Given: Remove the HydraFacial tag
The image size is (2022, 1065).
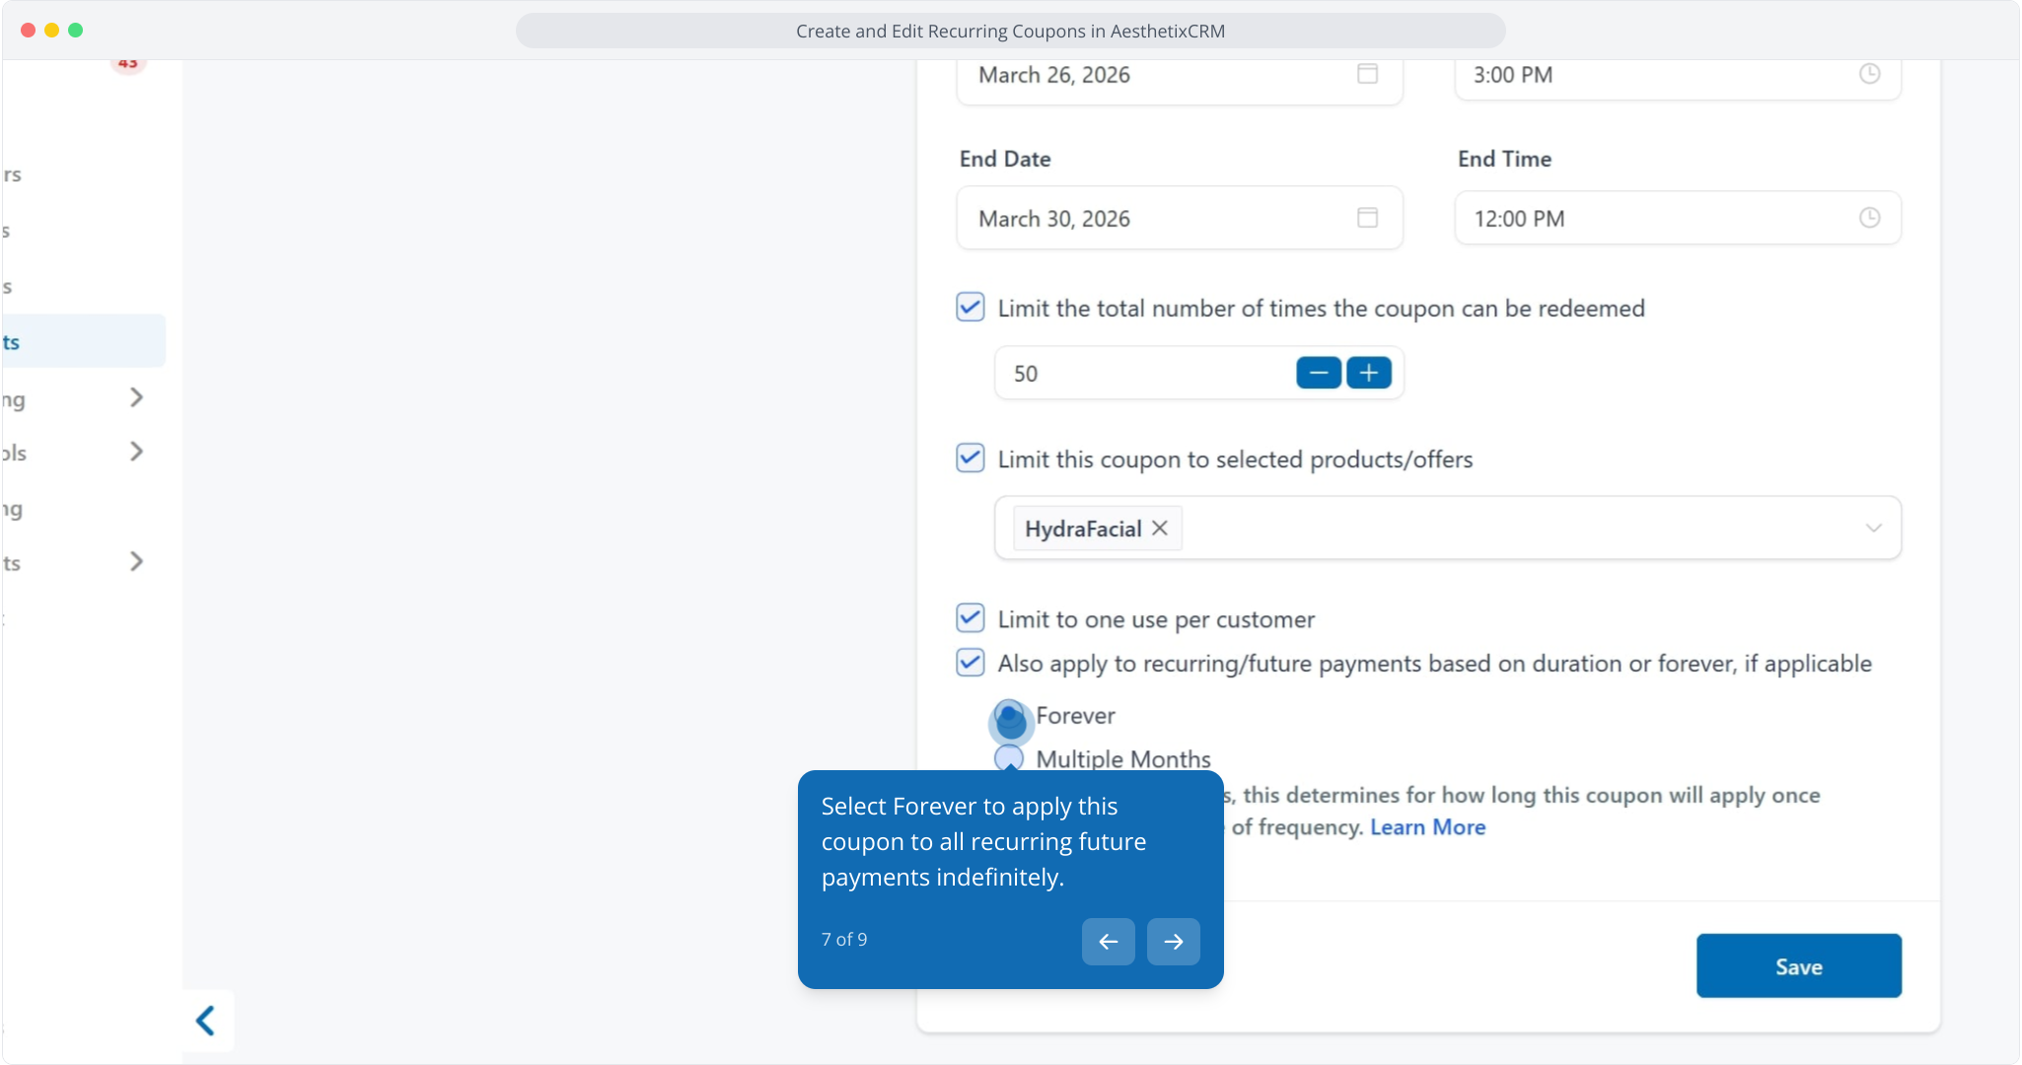Looking at the screenshot, I should click(1160, 529).
